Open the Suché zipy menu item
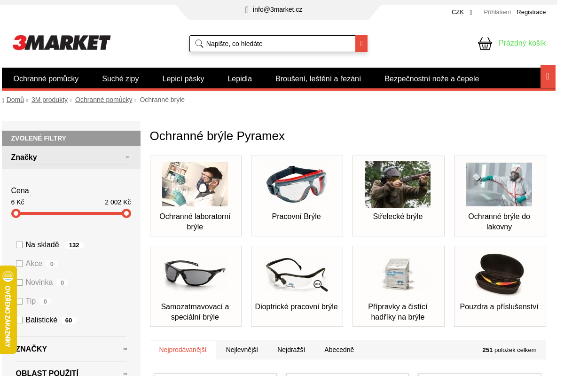564x376 pixels. pyautogui.click(x=120, y=78)
